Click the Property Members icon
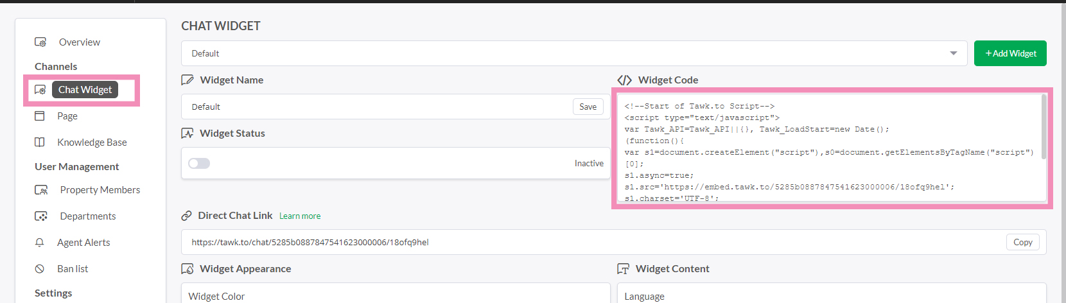 (41, 190)
